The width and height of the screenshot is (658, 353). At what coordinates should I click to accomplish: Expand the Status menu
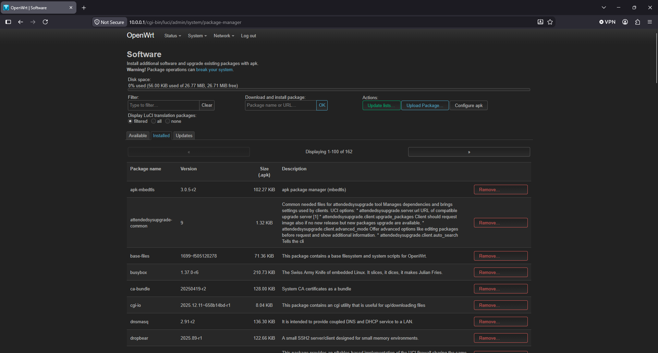[x=173, y=36]
